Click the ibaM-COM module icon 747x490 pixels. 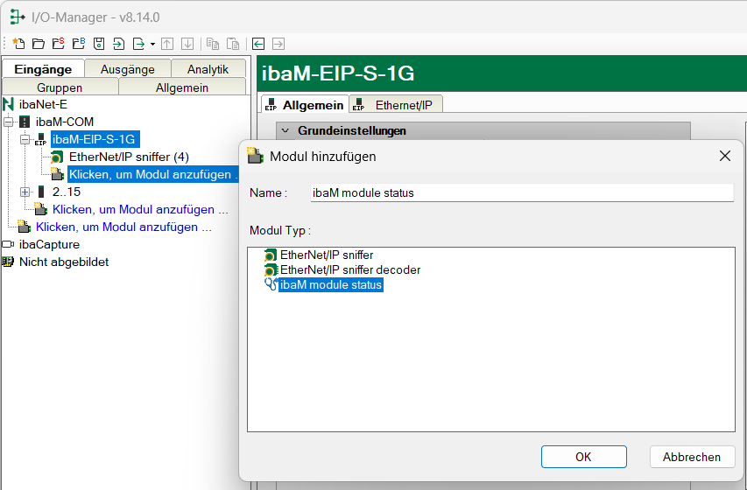[x=25, y=122]
